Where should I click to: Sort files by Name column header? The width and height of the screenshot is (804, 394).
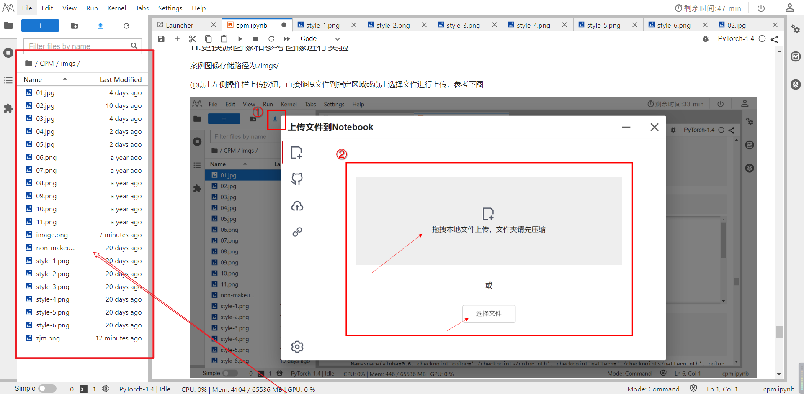(x=46, y=79)
